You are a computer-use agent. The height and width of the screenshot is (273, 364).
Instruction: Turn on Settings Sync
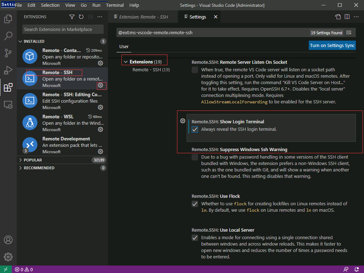tap(332, 46)
